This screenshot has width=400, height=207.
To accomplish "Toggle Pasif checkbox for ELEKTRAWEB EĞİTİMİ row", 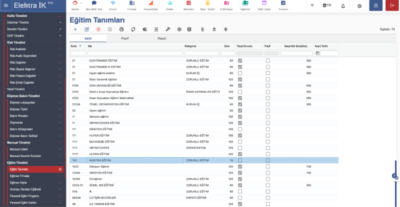I will [267, 60].
